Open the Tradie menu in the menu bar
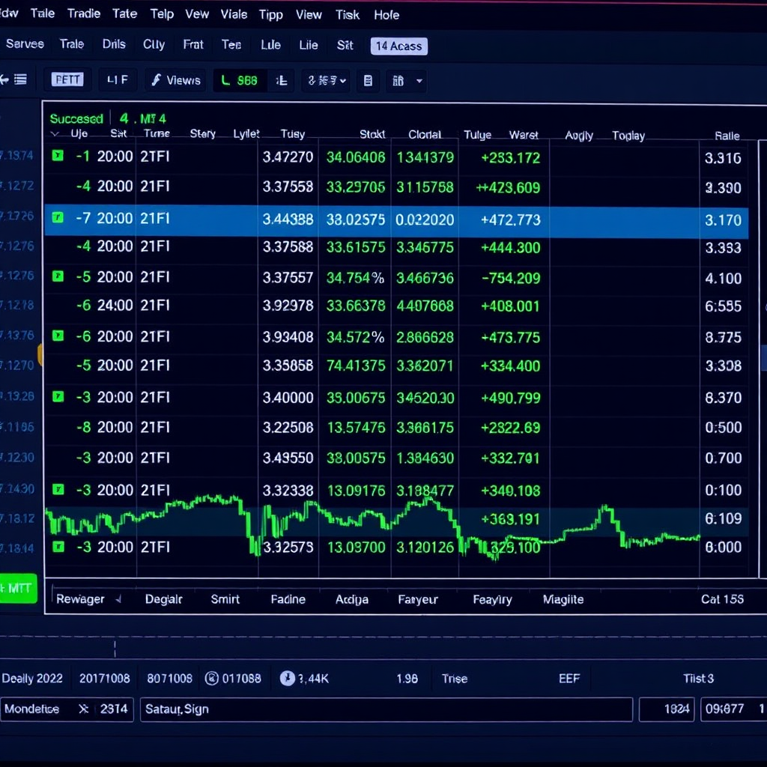This screenshot has height=767, width=767. point(83,13)
